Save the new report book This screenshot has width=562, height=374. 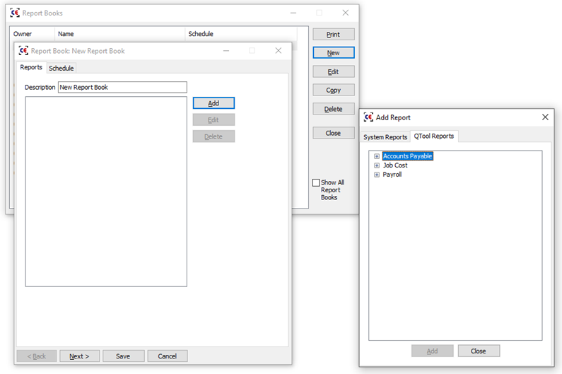123,356
